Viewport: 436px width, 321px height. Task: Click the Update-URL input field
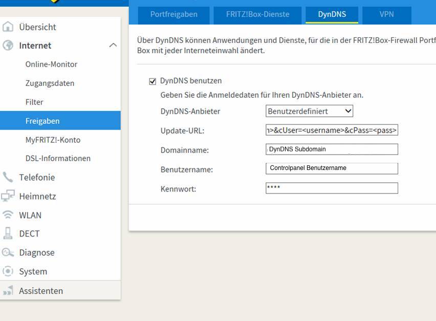(x=332, y=130)
